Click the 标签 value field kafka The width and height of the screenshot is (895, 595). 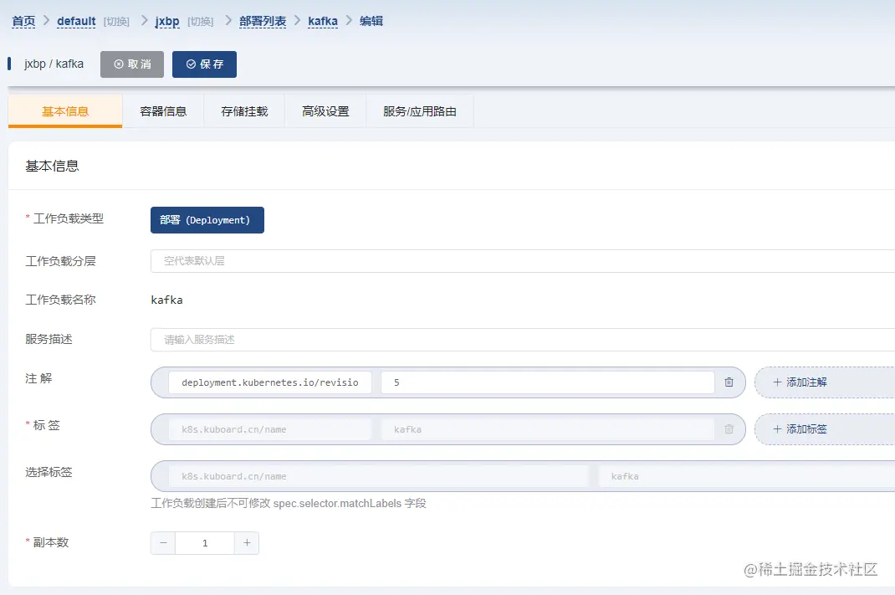click(x=547, y=429)
